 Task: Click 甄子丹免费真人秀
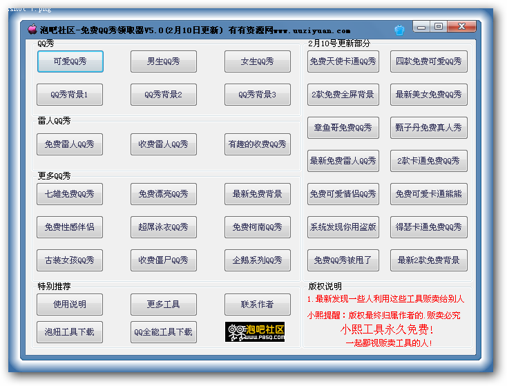pyautogui.click(x=429, y=128)
